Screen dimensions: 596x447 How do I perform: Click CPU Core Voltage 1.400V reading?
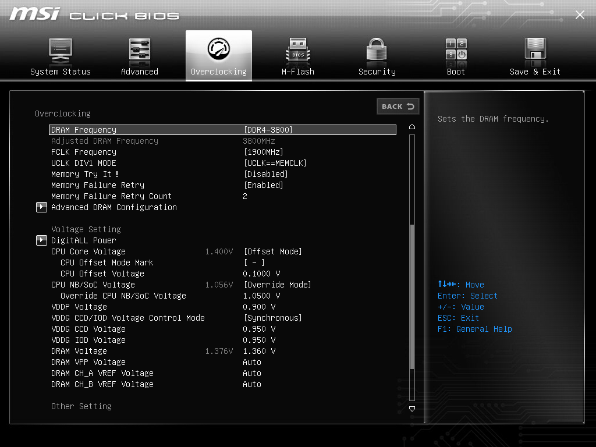[219, 251]
